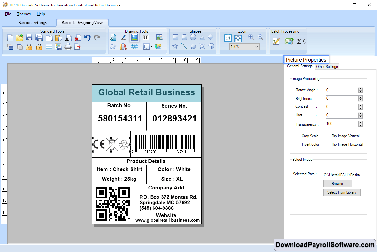Open an existing label file
The height and width of the screenshot is (252, 377).
point(20,37)
